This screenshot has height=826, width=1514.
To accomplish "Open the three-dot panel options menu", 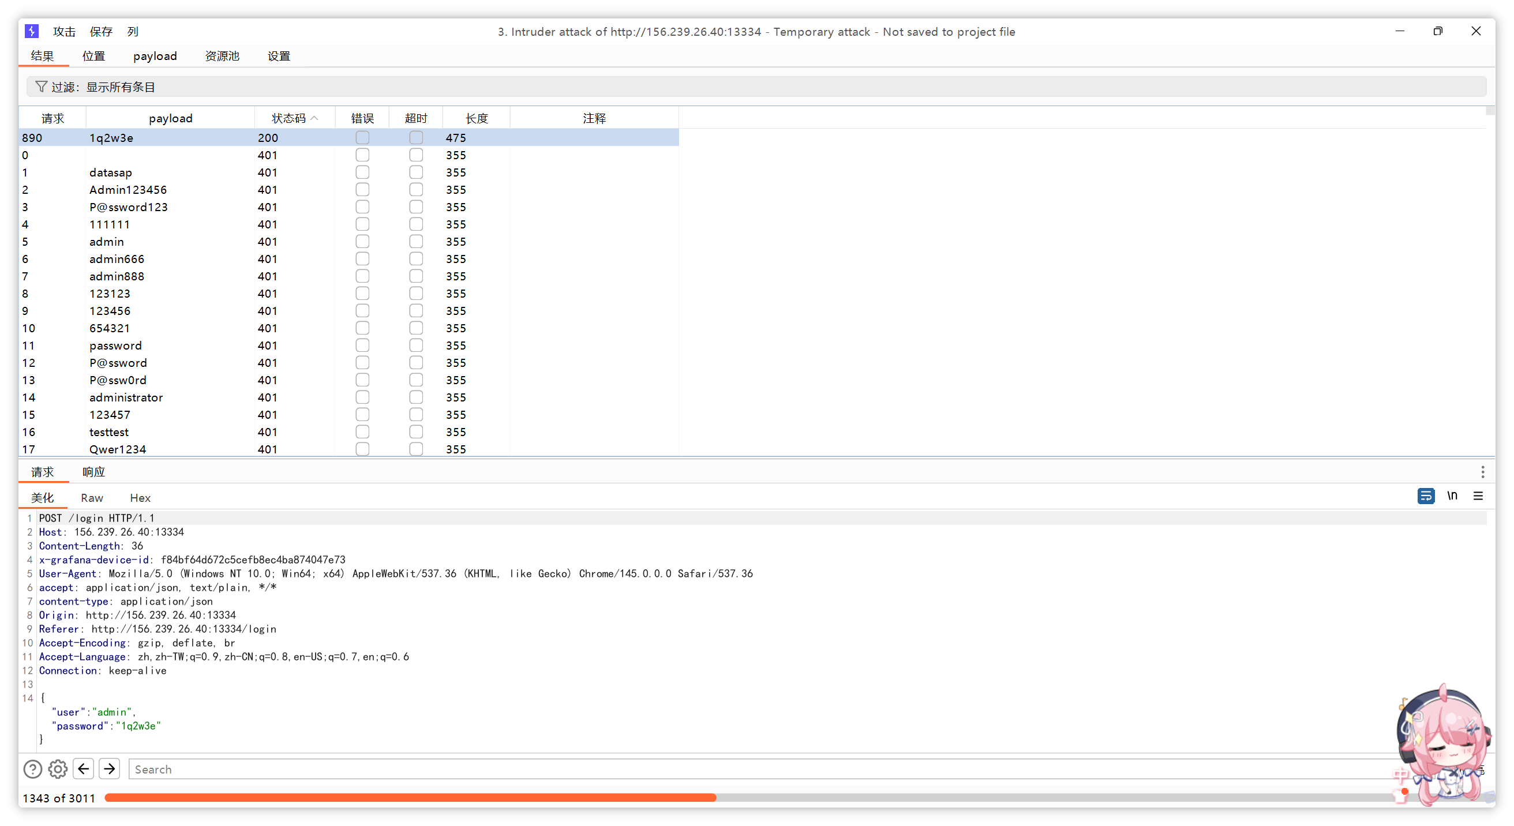I will click(1482, 472).
